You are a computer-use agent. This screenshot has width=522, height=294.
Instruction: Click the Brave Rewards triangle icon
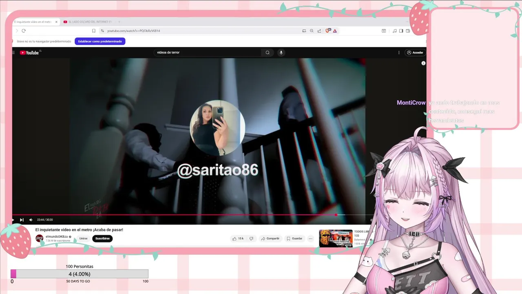point(335,31)
